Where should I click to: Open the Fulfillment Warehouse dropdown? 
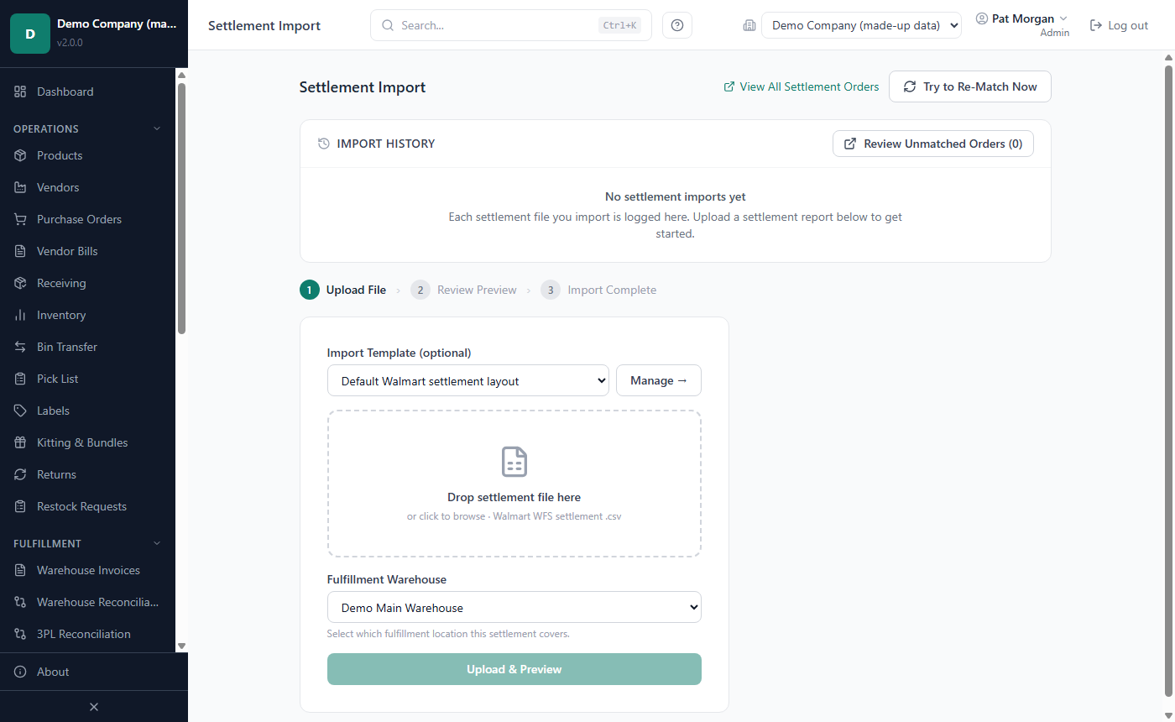click(514, 607)
